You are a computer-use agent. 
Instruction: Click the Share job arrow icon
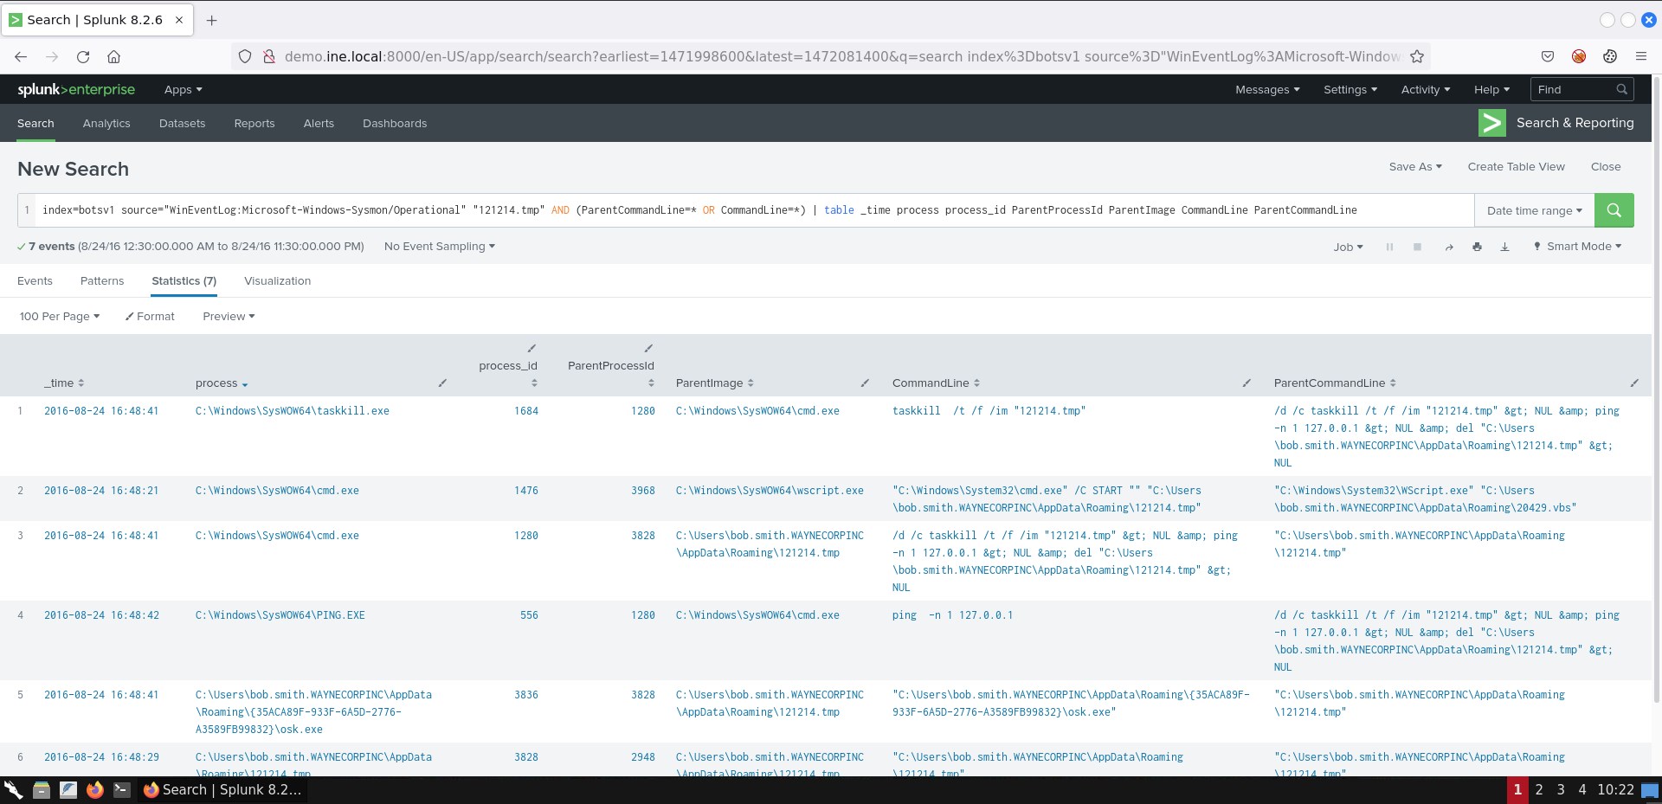point(1448,248)
